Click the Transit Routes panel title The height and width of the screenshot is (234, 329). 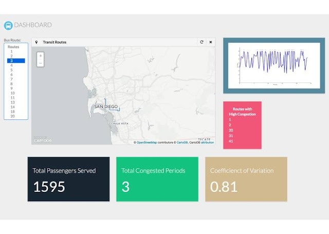tap(54, 42)
